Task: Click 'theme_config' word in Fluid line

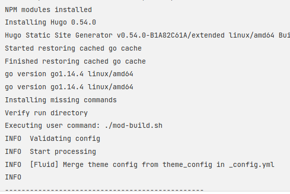Action: click(x=187, y=164)
